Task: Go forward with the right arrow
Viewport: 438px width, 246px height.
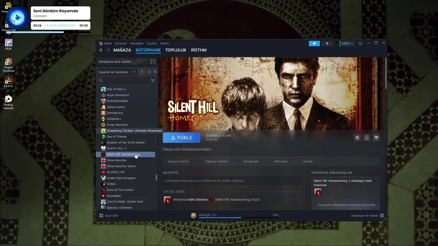Action: point(108,50)
